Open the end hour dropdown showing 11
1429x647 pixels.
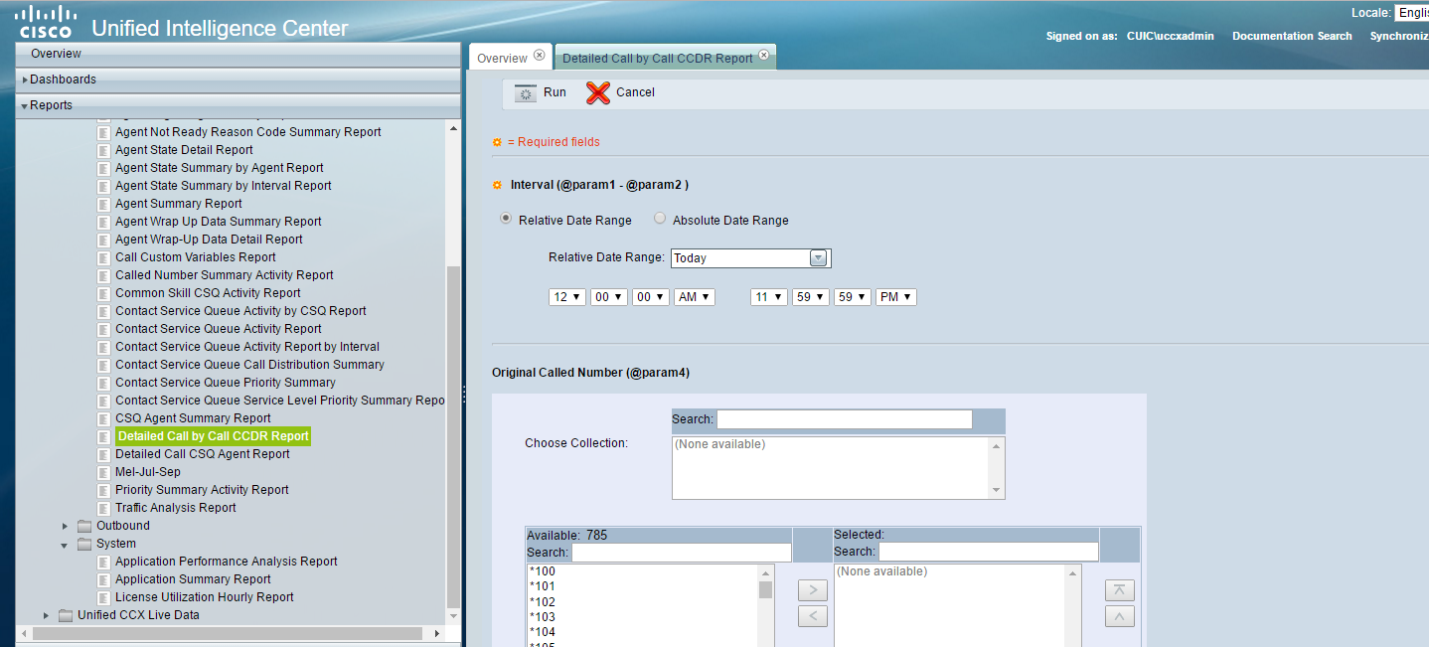[x=769, y=297]
